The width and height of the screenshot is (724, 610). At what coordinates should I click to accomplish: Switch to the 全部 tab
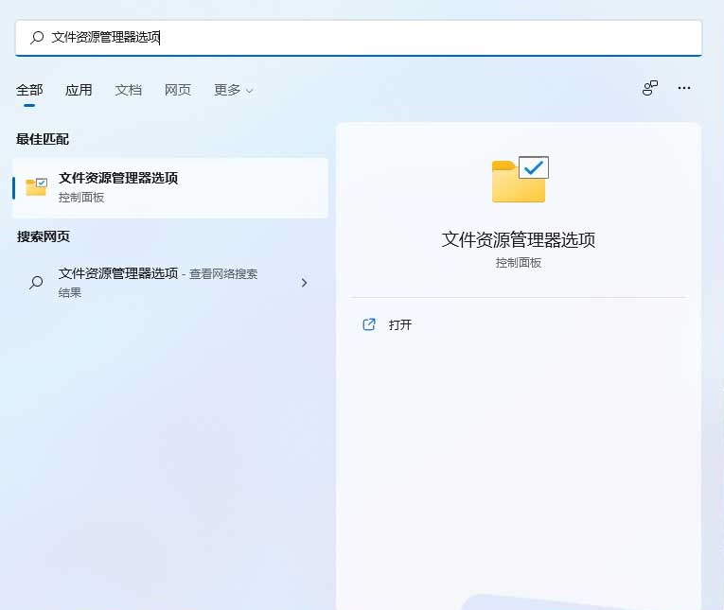click(29, 90)
